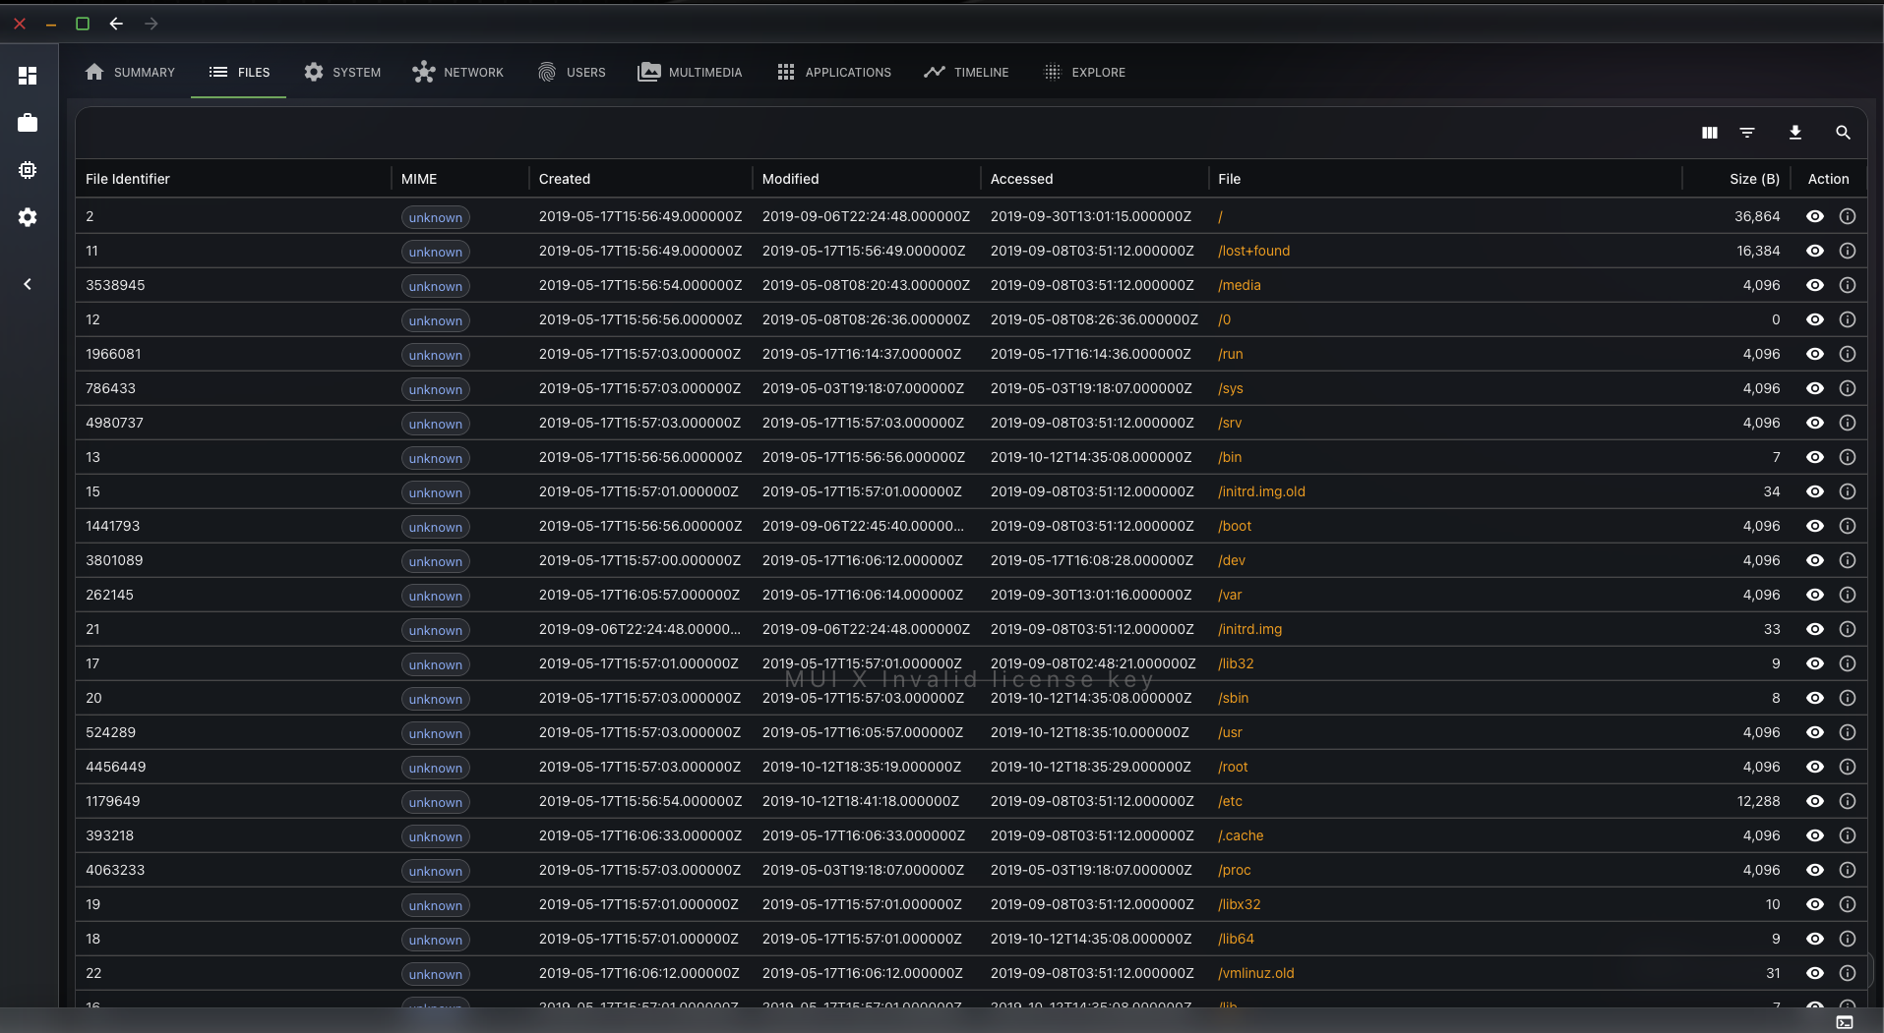1884x1033 pixels.
Task: Switch to the Network tab
Action: click(458, 72)
